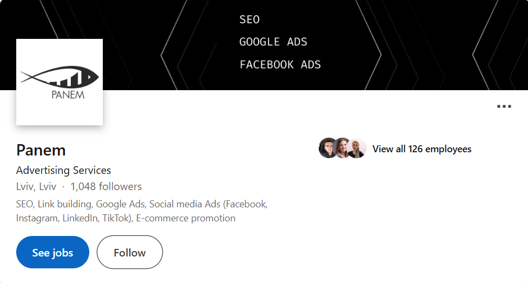Click the SEO text in the banner
This screenshot has height=284, width=528.
click(x=249, y=19)
